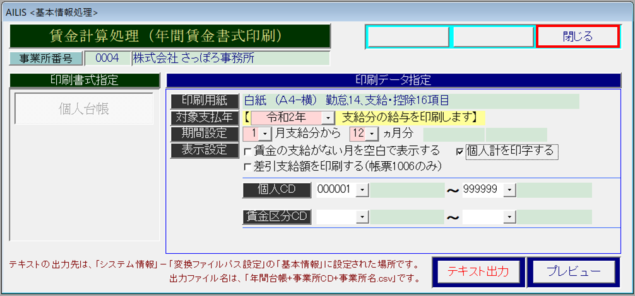This screenshot has height=296, width=635.
Task: Open the プレビュー print preview
Action: click(573, 271)
